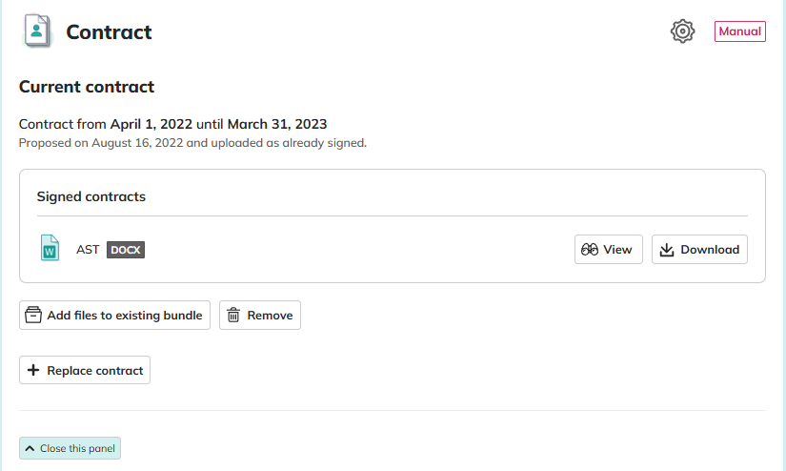Click the trash can icon
786x471 pixels.
click(x=233, y=316)
